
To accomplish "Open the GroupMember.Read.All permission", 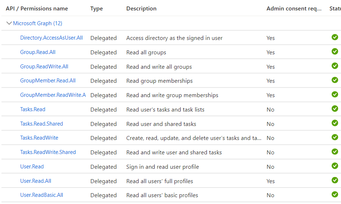I will click(48, 81).
